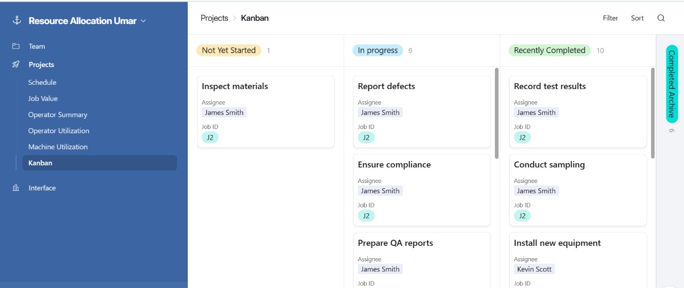
Task: Click the anchor workspace logo icon
Action: click(17, 20)
